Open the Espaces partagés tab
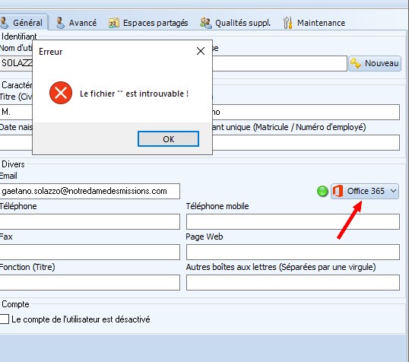 [x=148, y=23]
